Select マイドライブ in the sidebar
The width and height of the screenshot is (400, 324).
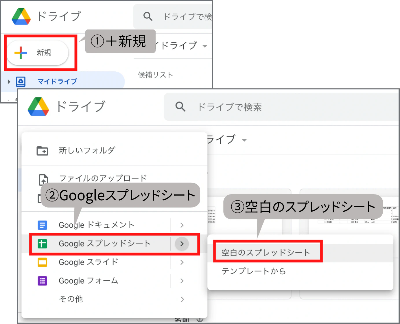coord(62,82)
